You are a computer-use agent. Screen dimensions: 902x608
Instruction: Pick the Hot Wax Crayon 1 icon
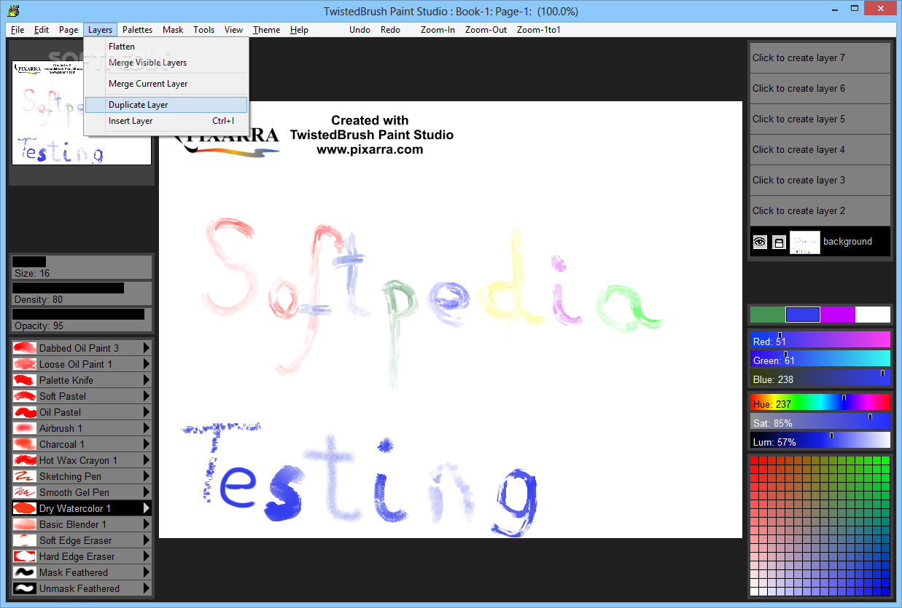(x=25, y=460)
